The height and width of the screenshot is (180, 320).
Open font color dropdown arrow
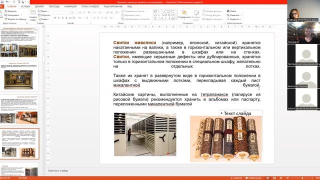click(x=90, y=18)
